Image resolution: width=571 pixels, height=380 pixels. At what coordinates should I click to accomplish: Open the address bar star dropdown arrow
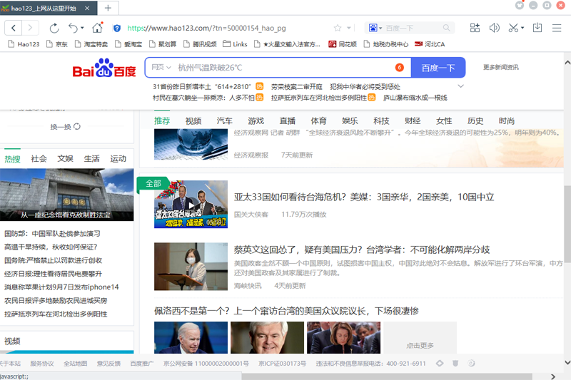349,29
